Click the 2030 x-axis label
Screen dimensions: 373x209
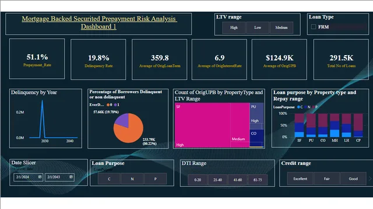pyautogui.click(x=45, y=141)
